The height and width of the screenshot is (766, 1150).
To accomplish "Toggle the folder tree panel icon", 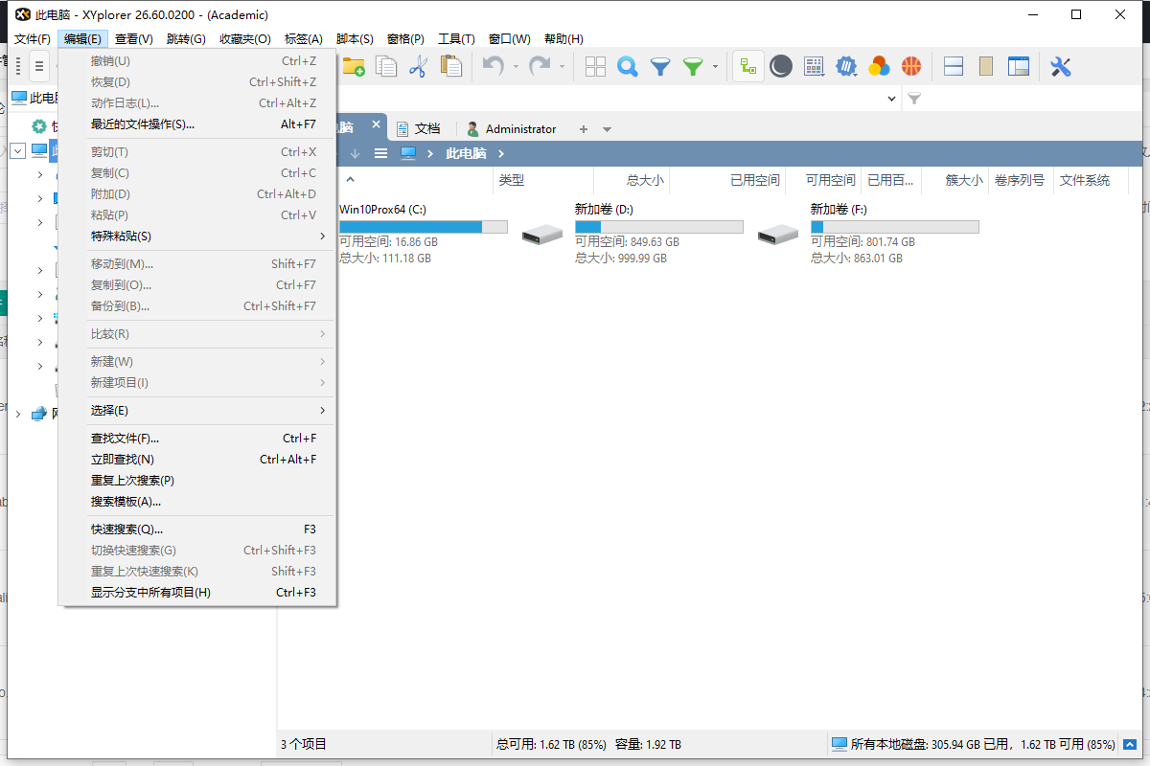I will pos(748,66).
